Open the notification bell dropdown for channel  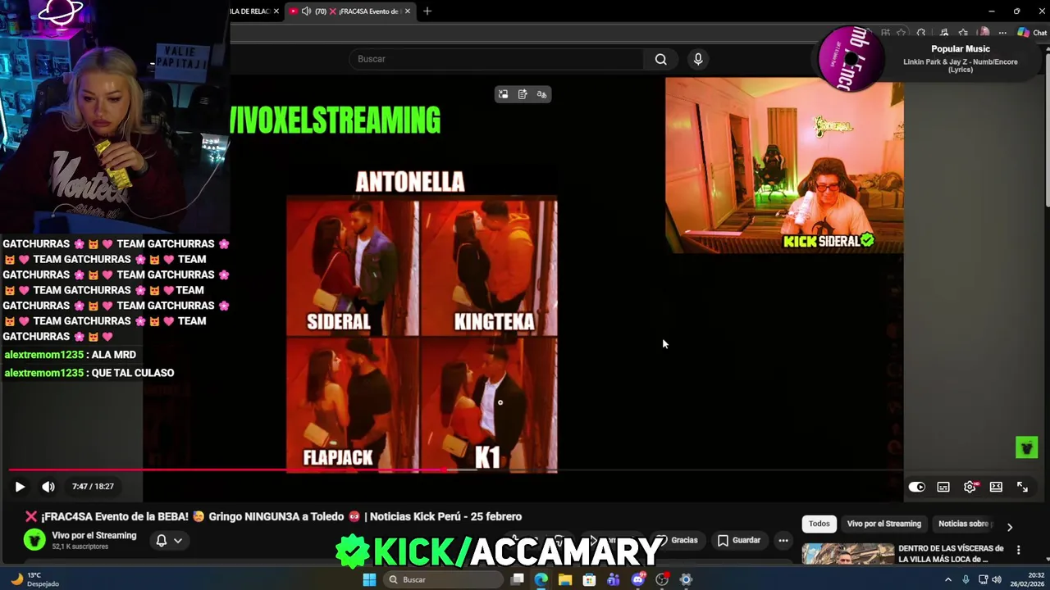169,540
